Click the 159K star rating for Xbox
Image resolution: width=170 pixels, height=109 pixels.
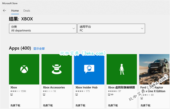18,91
